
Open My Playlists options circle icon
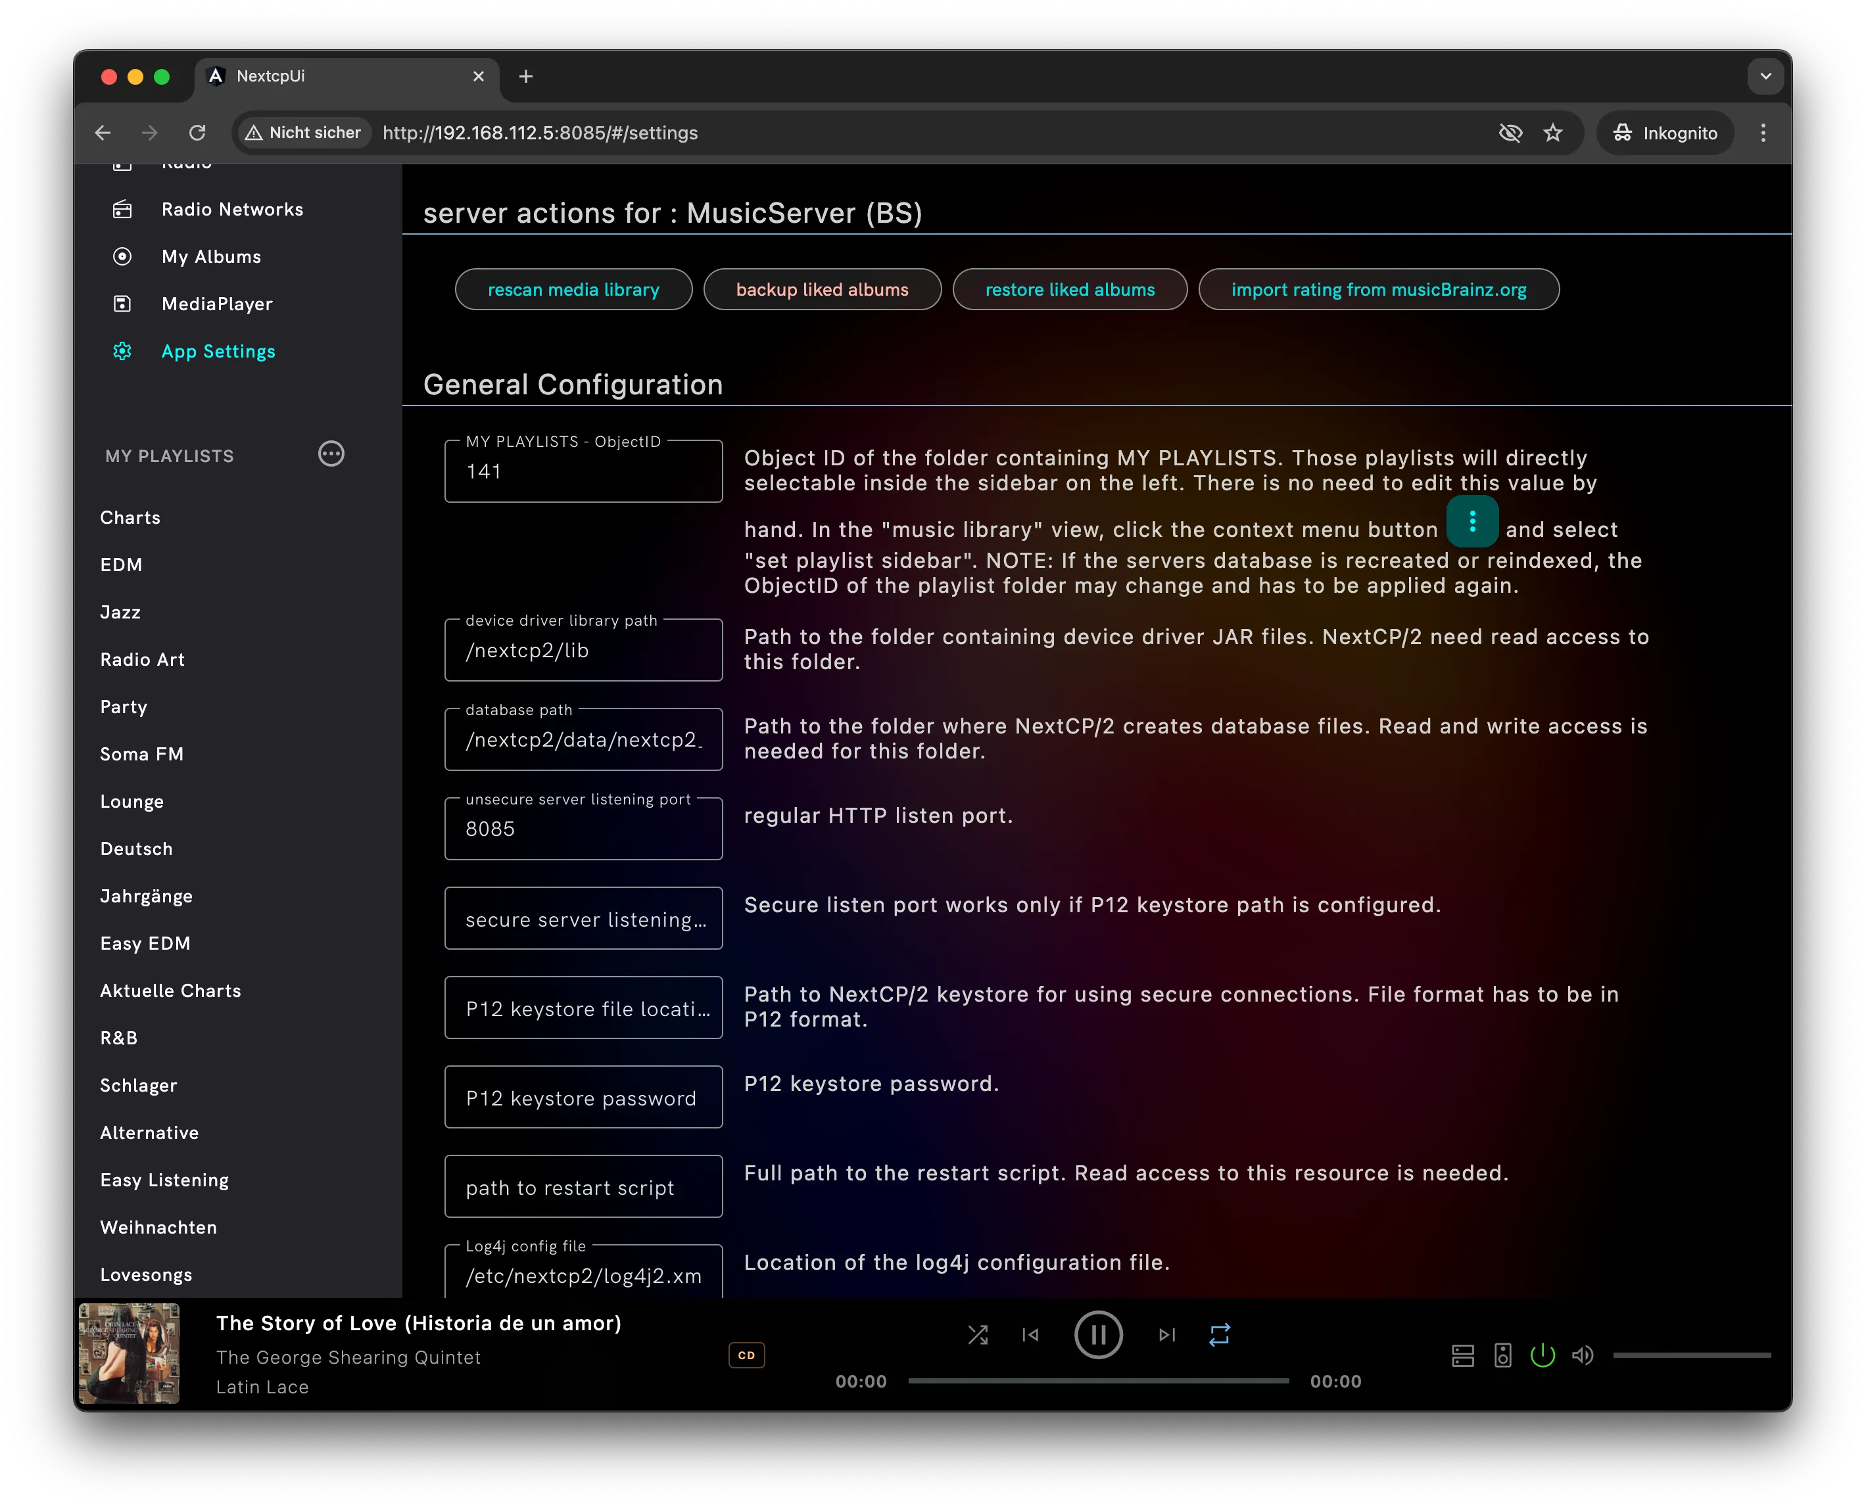pos(331,455)
